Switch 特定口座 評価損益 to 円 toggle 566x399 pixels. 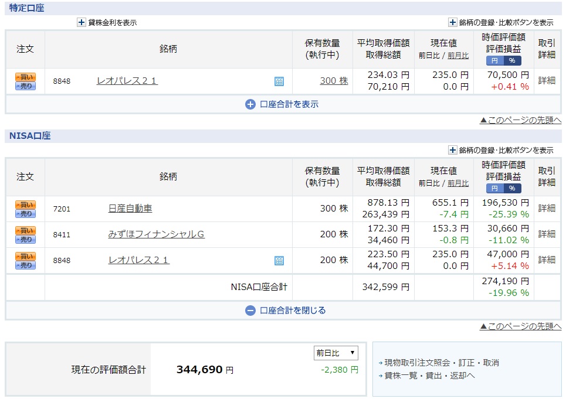click(x=494, y=60)
